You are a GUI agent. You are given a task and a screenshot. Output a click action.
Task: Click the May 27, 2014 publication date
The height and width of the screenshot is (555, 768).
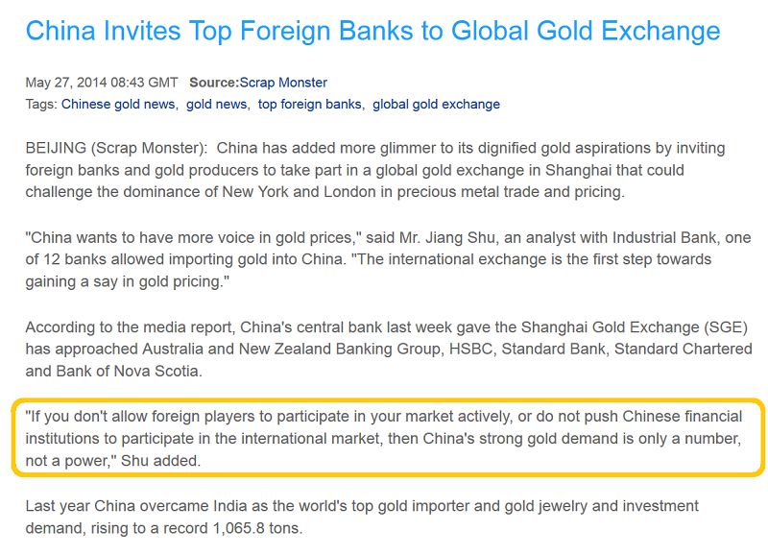pos(102,83)
